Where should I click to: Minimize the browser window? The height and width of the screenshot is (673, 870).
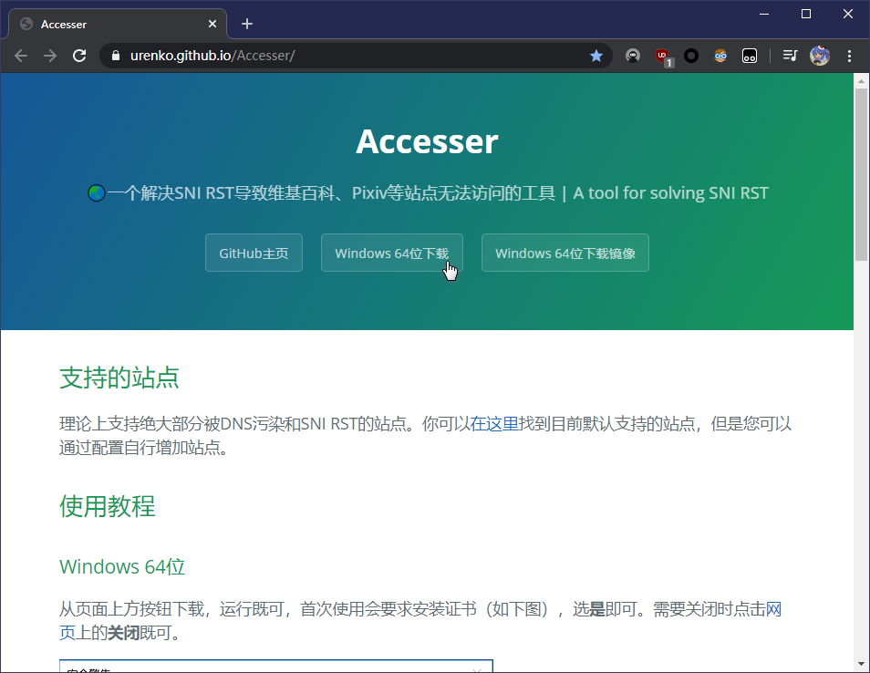pos(764,14)
